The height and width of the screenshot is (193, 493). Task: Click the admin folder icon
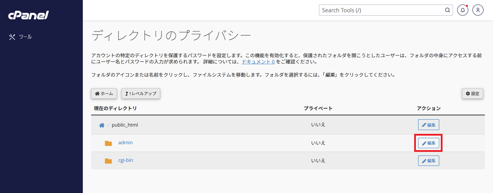109,143
